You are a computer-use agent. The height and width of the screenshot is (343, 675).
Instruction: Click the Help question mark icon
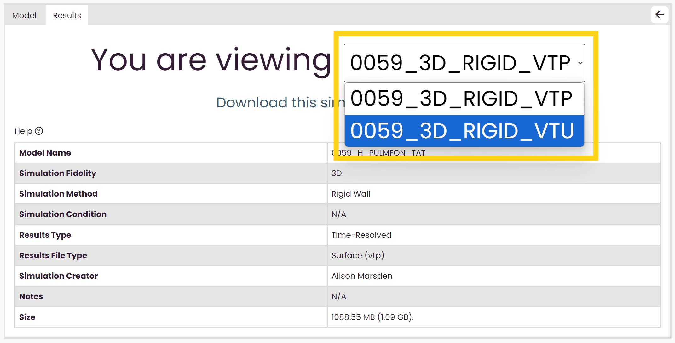pos(39,131)
